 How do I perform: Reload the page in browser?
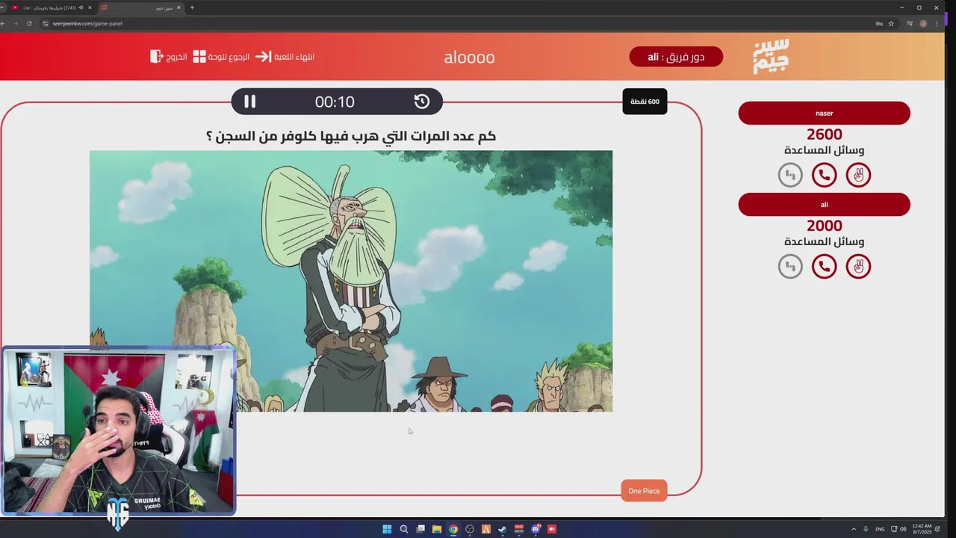[x=29, y=23]
